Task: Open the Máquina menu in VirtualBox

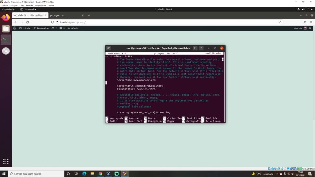Action: (14, 6)
